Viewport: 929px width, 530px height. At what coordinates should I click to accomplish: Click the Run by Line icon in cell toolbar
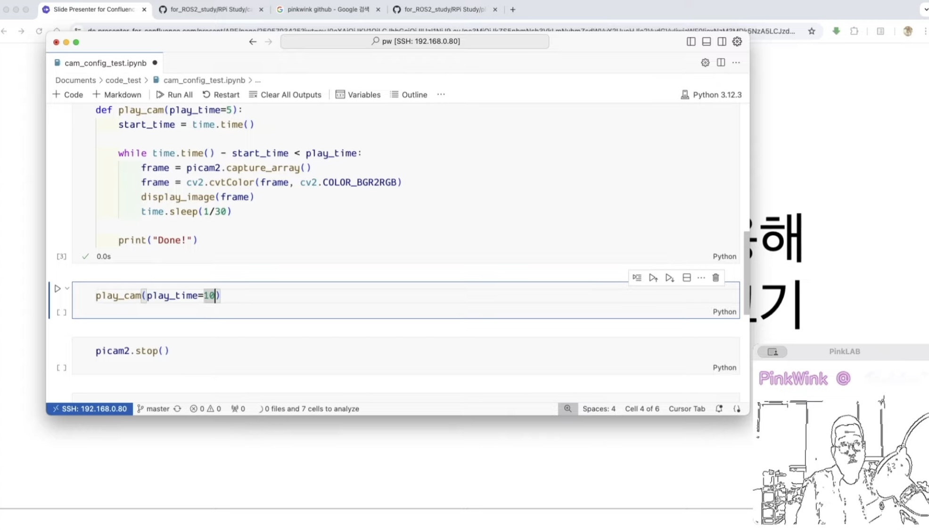(x=637, y=277)
